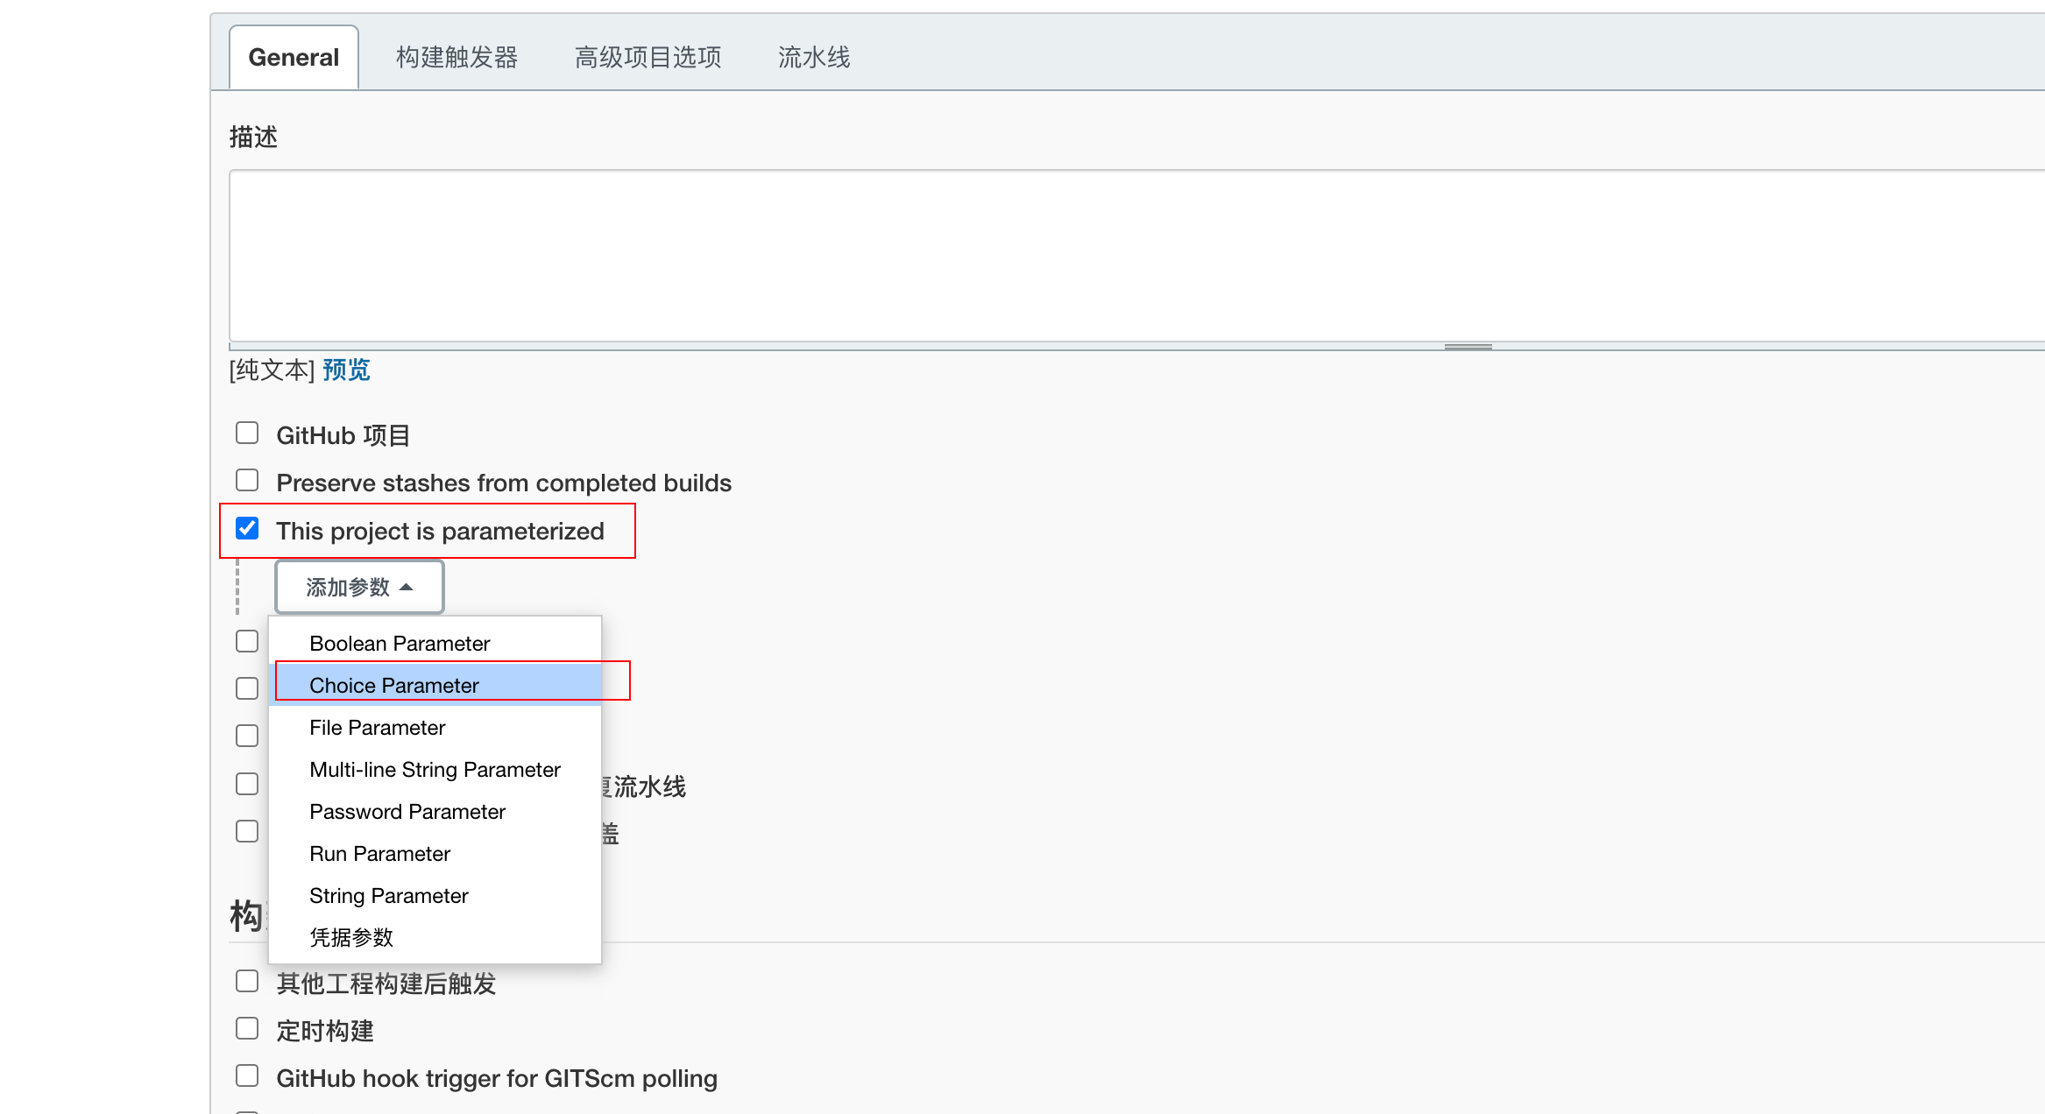Switch to the General tab

pyautogui.click(x=294, y=58)
